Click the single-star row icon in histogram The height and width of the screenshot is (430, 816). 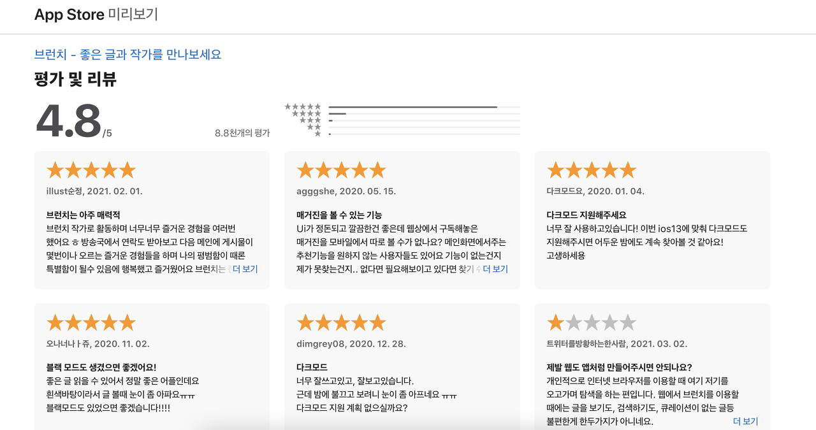point(318,134)
